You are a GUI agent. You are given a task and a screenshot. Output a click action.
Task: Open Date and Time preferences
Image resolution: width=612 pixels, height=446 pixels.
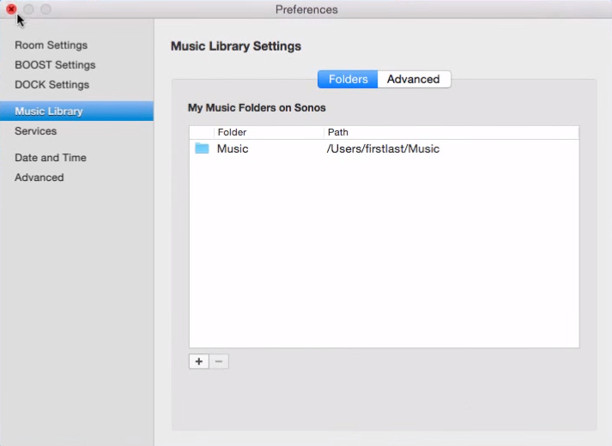click(x=51, y=158)
